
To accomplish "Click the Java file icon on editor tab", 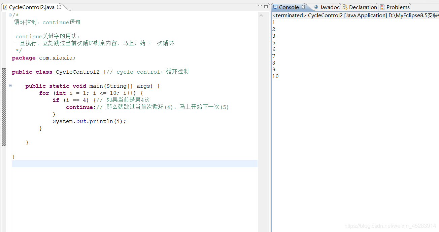I will [5, 7].
